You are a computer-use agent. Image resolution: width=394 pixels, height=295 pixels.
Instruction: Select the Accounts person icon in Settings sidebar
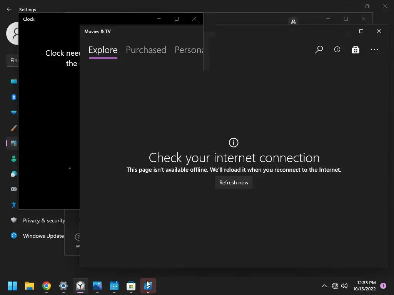coord(14,159)
